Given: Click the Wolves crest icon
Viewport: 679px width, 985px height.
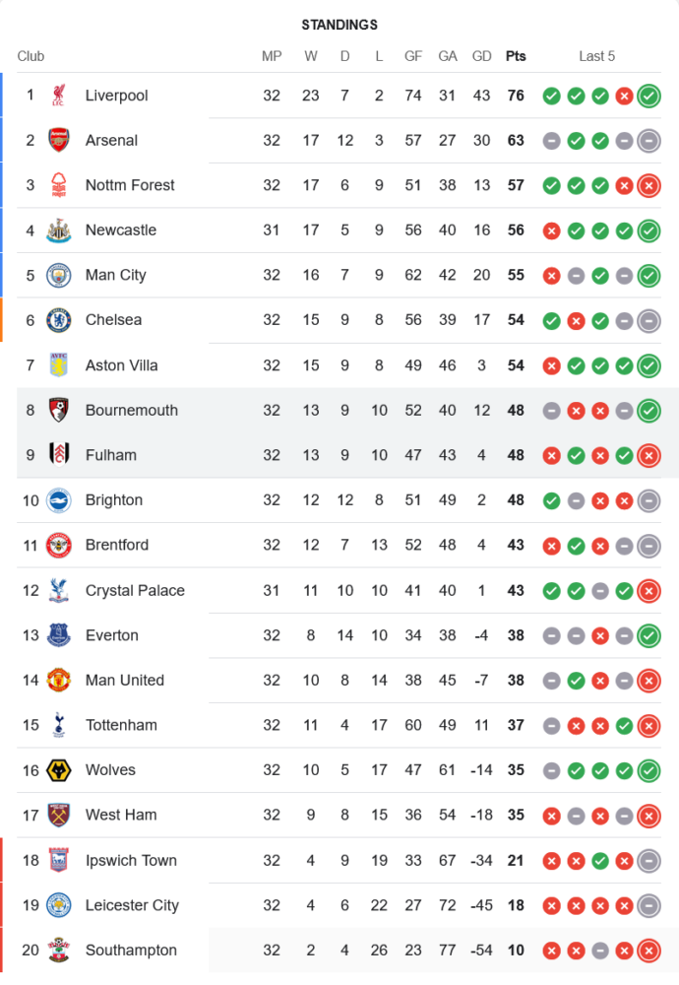Looking at the screenshot, I should point(59,770).
